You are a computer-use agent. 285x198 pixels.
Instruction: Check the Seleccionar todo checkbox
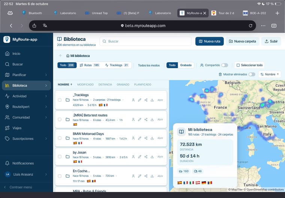click(x=238, y=65)
